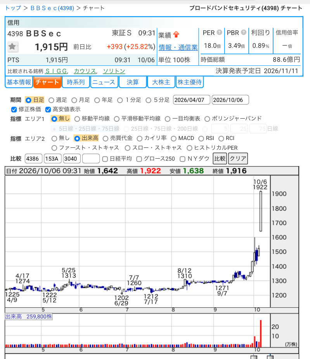Select 月足 period radio button
This screenshot has width=310, height=359.
(x=74, y=100)
